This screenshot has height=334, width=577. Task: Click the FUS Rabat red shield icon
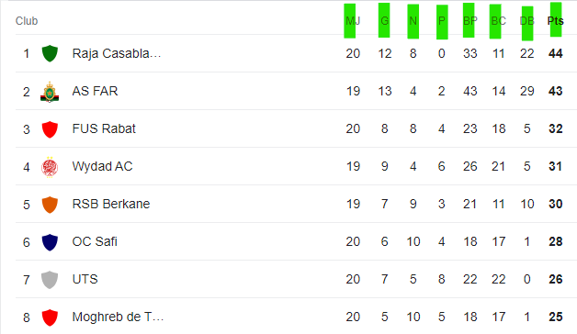coord(50,129)
